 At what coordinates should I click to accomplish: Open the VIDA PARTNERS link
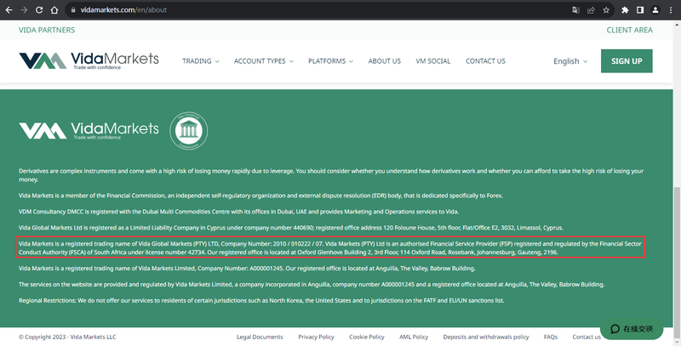(x=47, y=30)
